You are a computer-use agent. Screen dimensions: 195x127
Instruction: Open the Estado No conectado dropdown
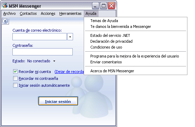[41, 61]
